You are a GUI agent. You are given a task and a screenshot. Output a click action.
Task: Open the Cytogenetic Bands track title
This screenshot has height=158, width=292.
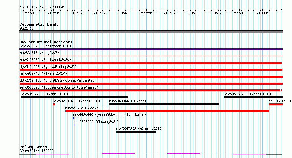[39, 24]
